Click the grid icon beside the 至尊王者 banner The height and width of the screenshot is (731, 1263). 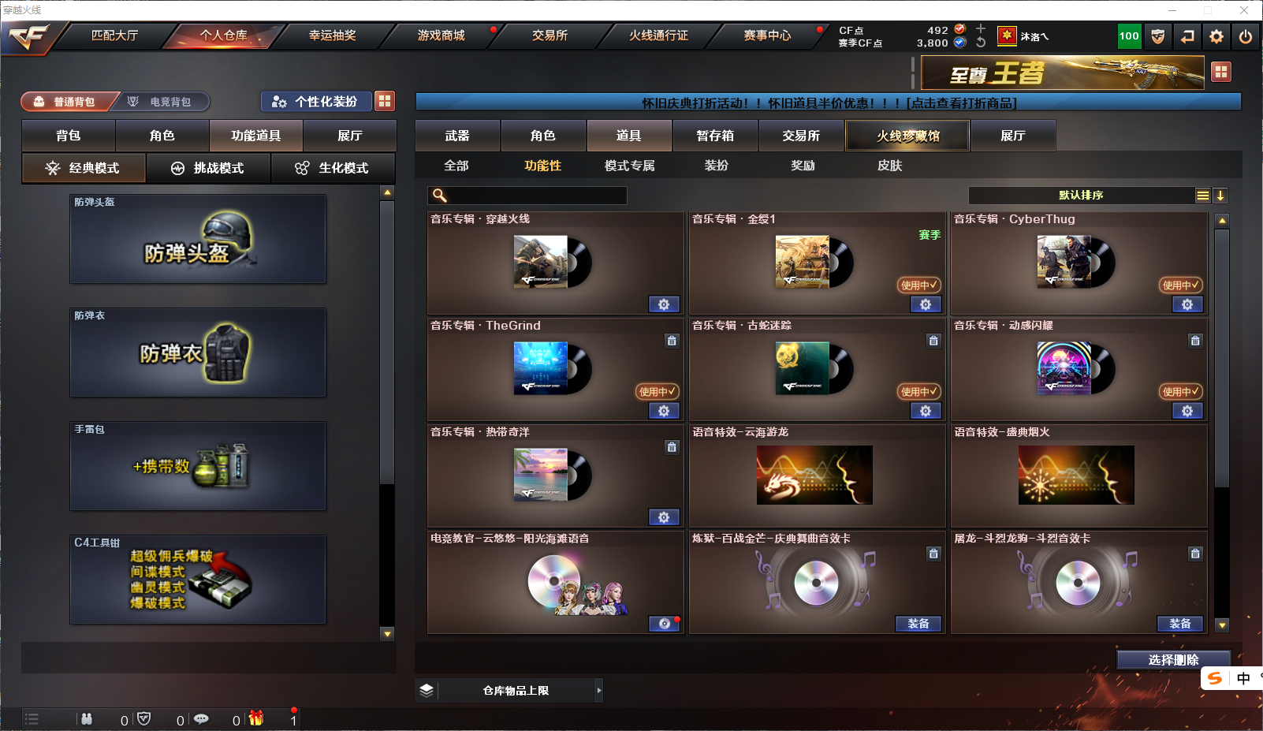(x=1221, y=72)
